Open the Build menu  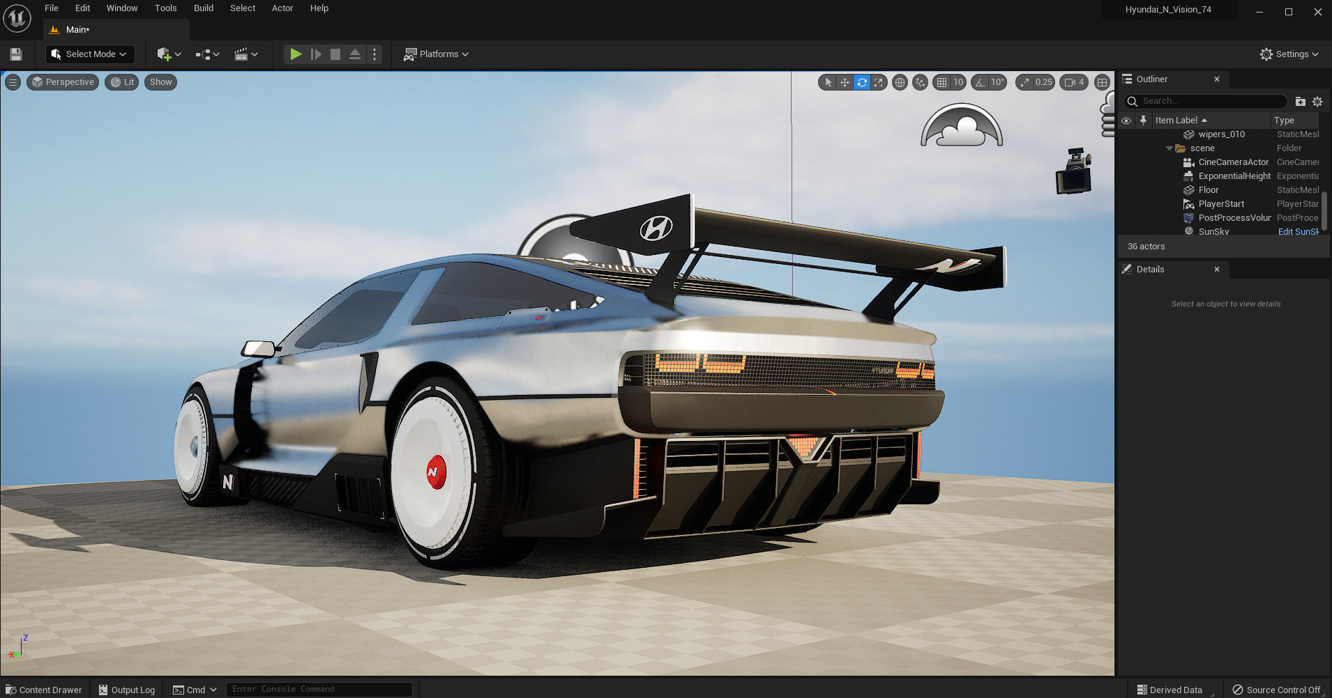(x=204, y=8)
